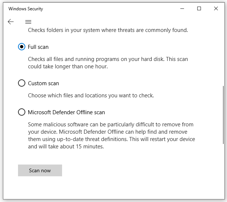This screenshot has width=227, height=202.
Task: Click the Windows Security title text
Action: [x=26, y=8]
